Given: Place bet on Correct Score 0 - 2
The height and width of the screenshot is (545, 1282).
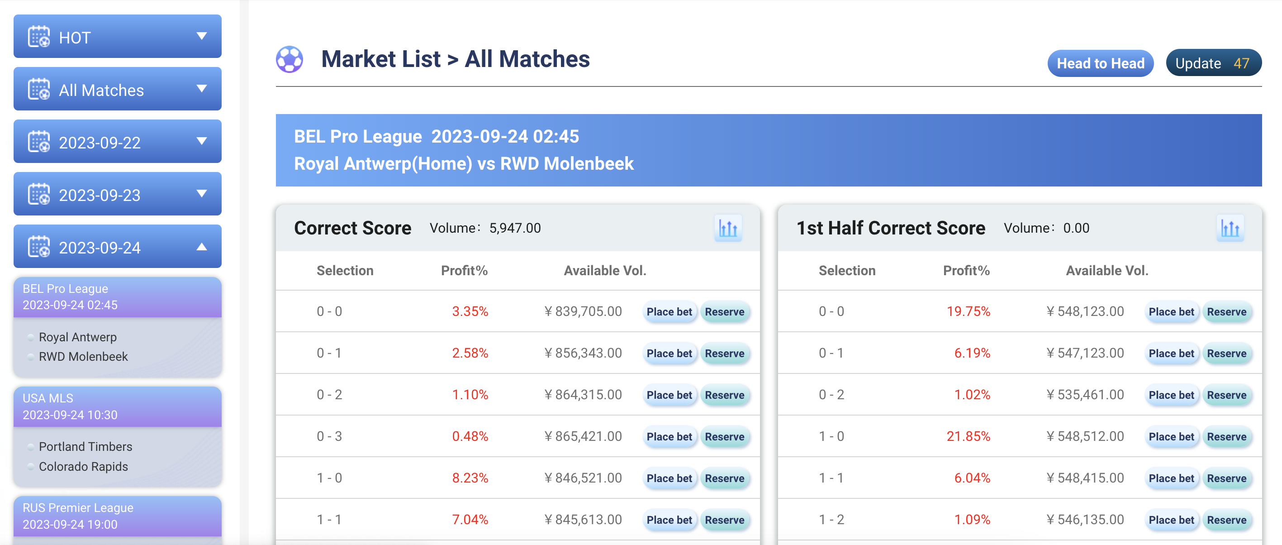Looking at the screenshot, I should click(669, 395).
